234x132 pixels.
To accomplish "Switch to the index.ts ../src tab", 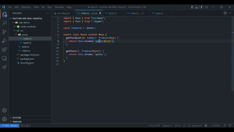I will [137, 13].
